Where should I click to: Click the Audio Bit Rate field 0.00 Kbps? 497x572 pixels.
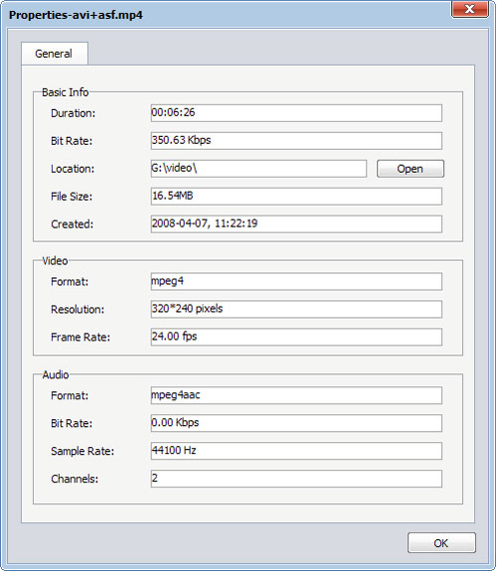click(x=296, y=423)
